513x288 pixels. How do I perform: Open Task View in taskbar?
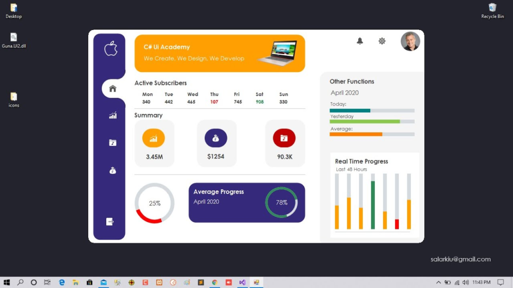[48, 282]
